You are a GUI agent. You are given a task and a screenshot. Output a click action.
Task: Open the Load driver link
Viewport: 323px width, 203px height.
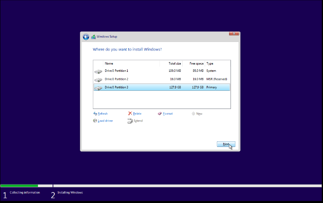[105, 121]
